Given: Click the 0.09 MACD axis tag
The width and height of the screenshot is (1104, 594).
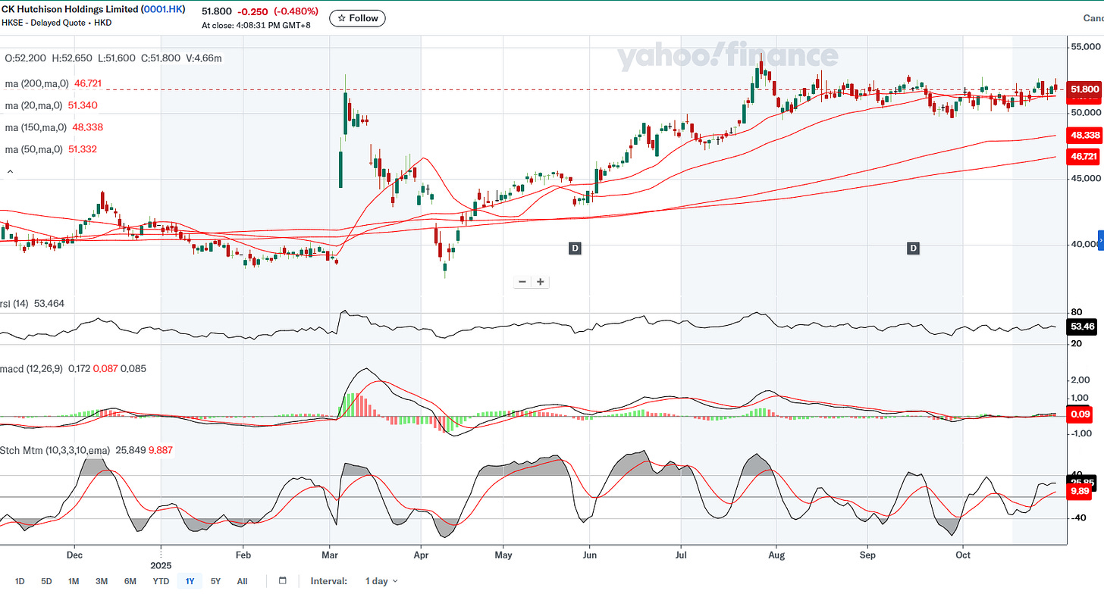Looking at the screenshot, I should (1080, 414).
